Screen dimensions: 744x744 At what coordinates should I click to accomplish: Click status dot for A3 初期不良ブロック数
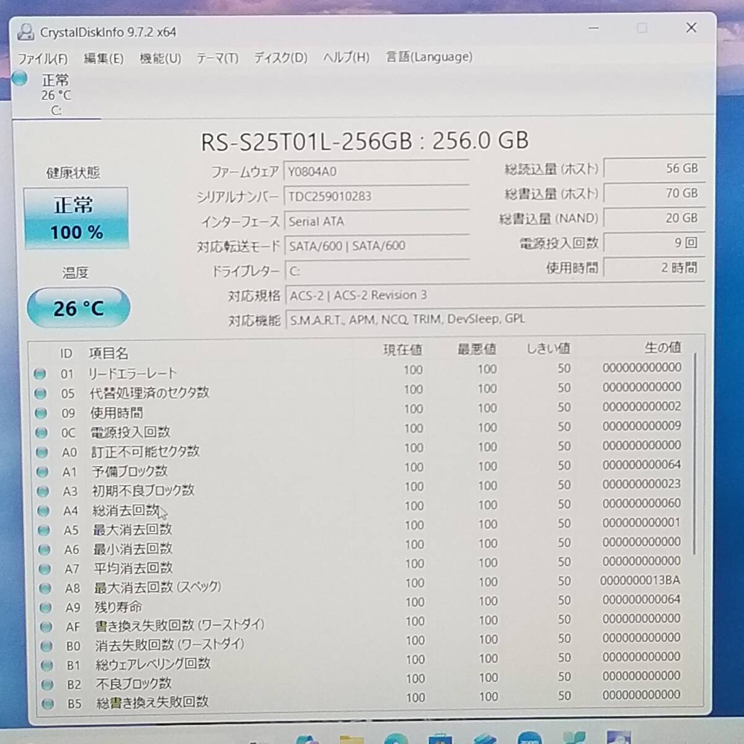point(43,491)
